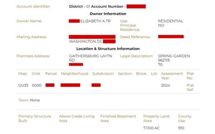Click the Deed Reference label
The height and width of the screenshot is (134, 215).
pyautogui.click(x=135, y=37)
